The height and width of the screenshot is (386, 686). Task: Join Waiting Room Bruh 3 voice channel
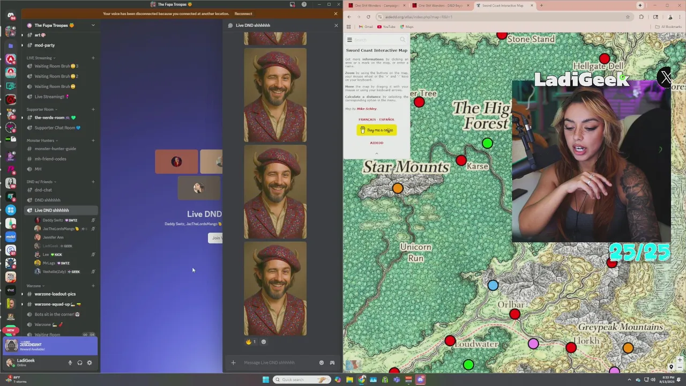coord(61,66)
